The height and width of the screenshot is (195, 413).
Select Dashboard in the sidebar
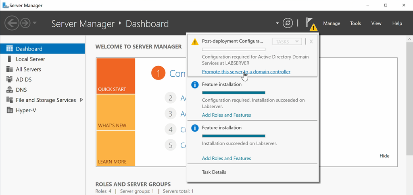pos(42,49)
